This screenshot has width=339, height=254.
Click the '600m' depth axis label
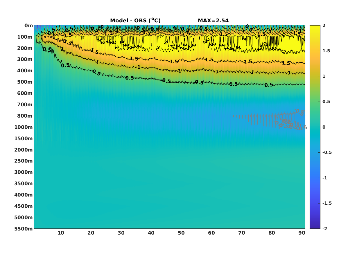point(25,93)
